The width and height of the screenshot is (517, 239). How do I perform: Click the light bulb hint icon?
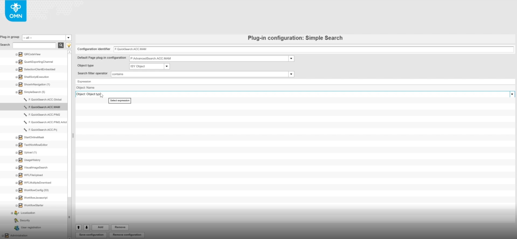pos(69,45)
